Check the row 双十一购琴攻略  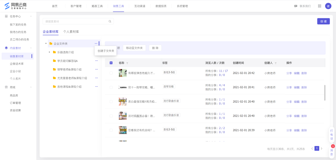(x=111, y=87)
